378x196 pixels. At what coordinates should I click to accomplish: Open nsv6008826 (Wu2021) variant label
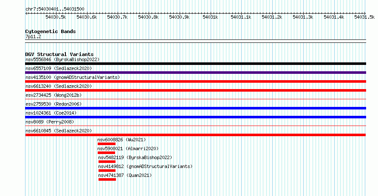(x=121, y=140)
